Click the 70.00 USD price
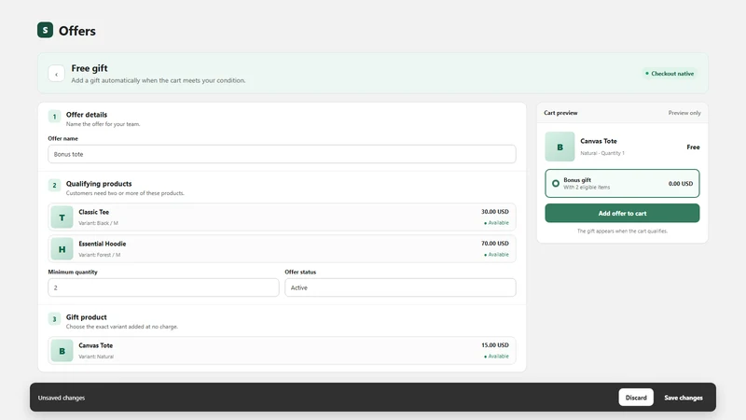 [x=494, y=244]
